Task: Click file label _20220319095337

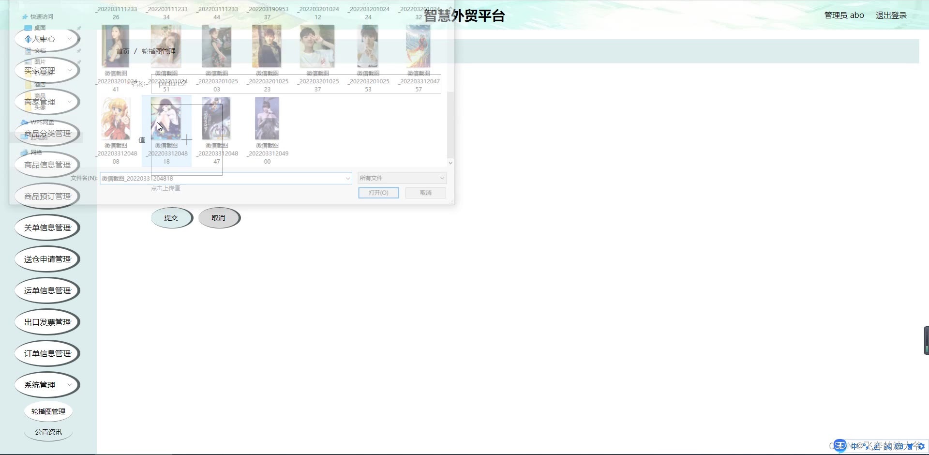Action: pos(267,13)
